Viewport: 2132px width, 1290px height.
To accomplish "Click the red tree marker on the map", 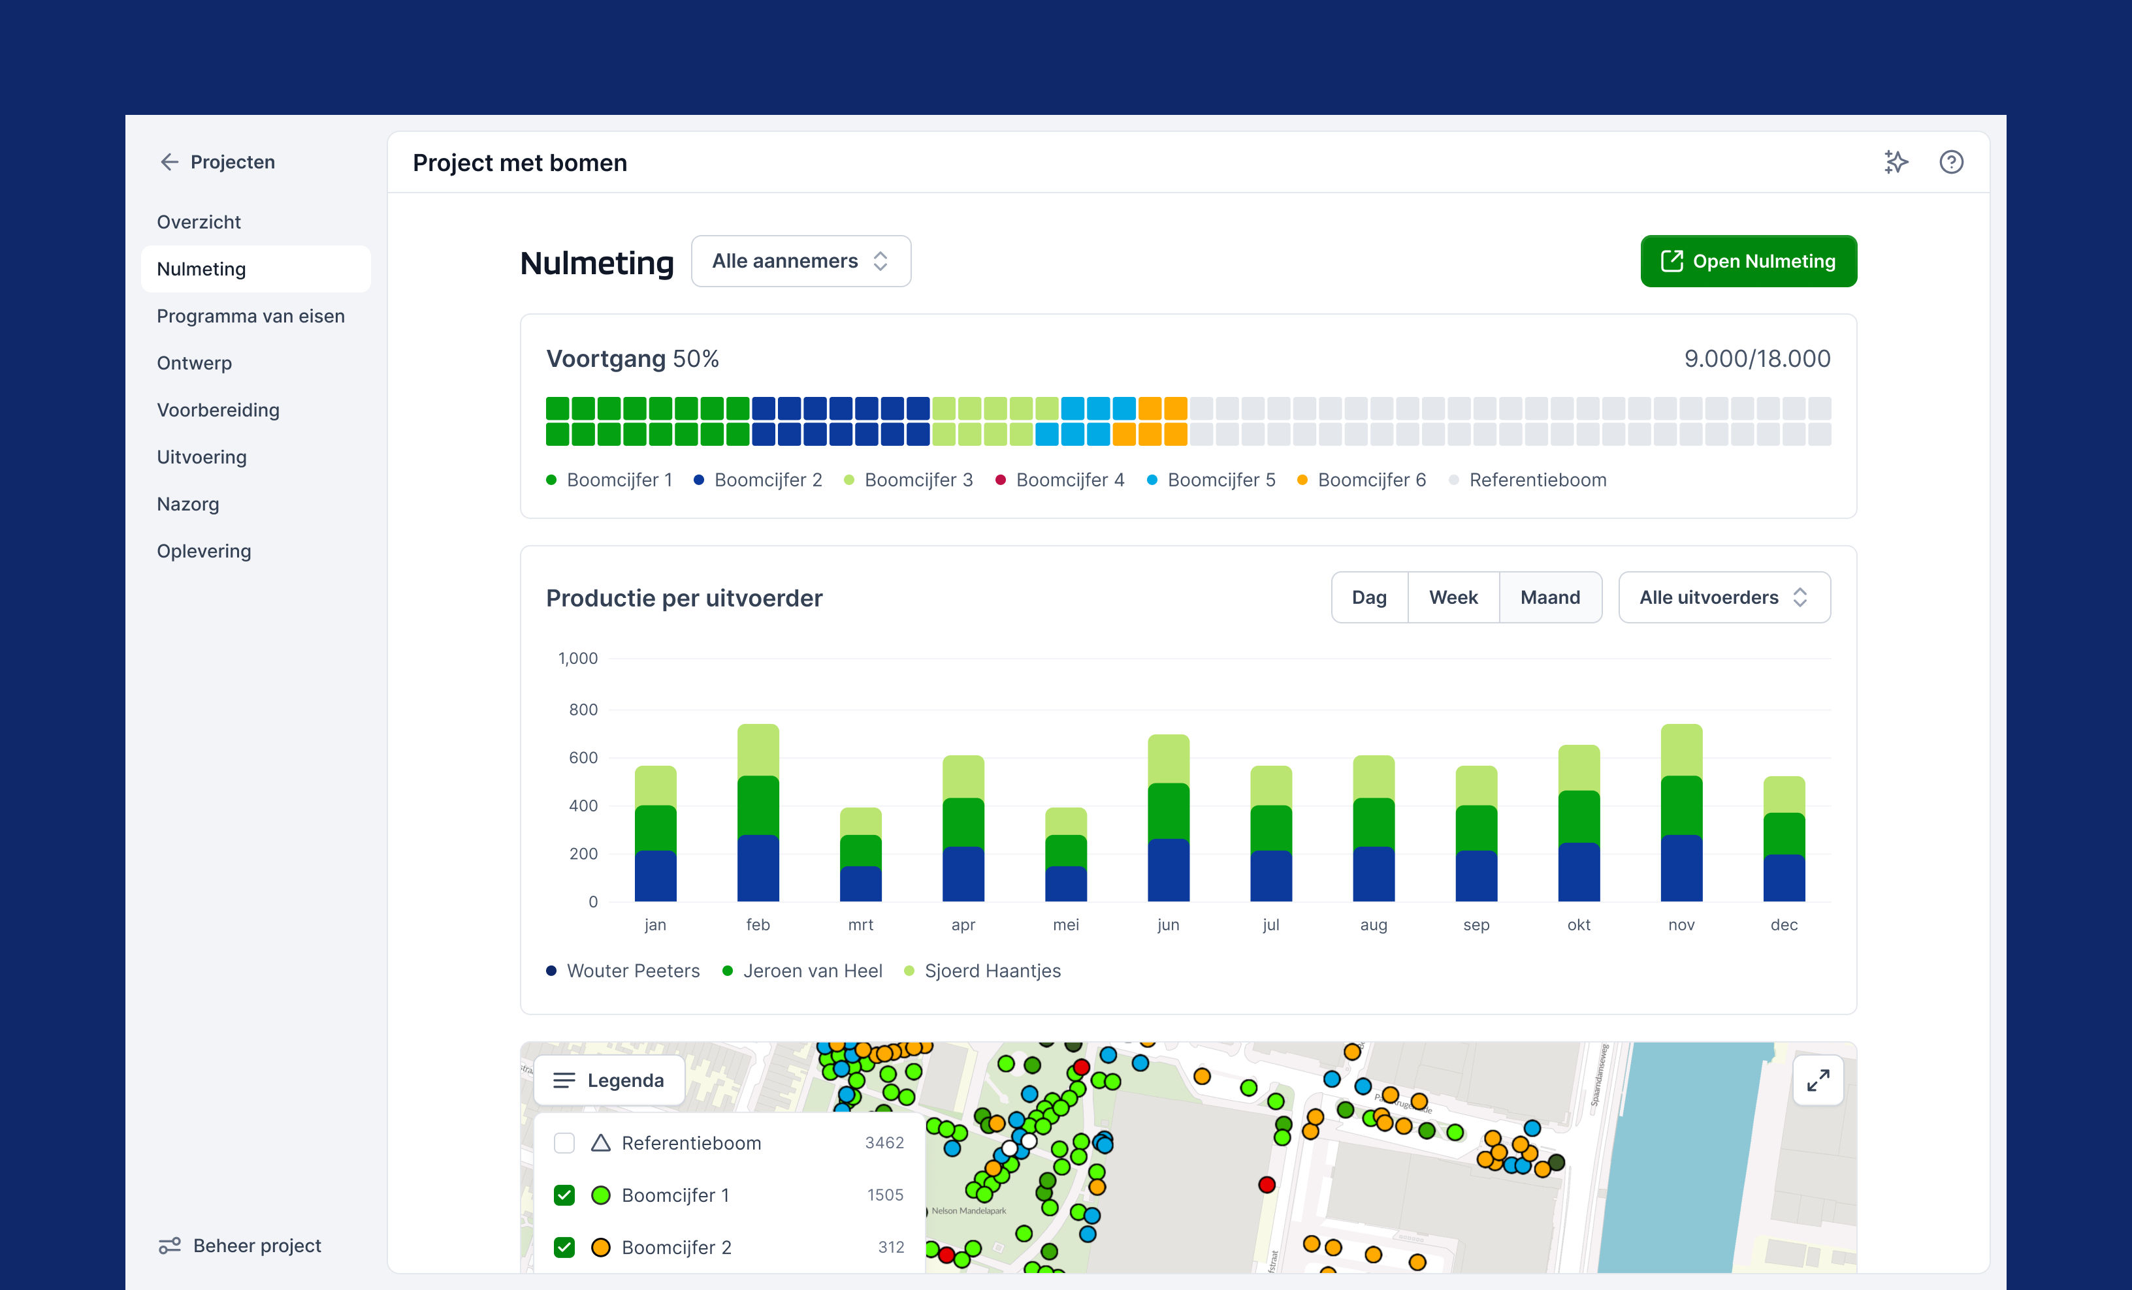I will point(1266,1184).
